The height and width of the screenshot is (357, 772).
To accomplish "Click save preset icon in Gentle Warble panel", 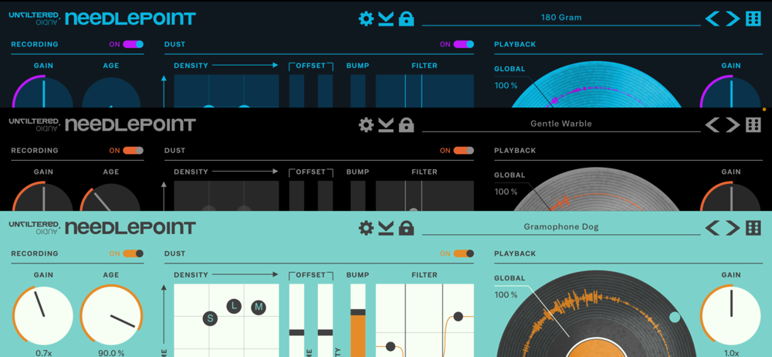I will click(386, 125).
